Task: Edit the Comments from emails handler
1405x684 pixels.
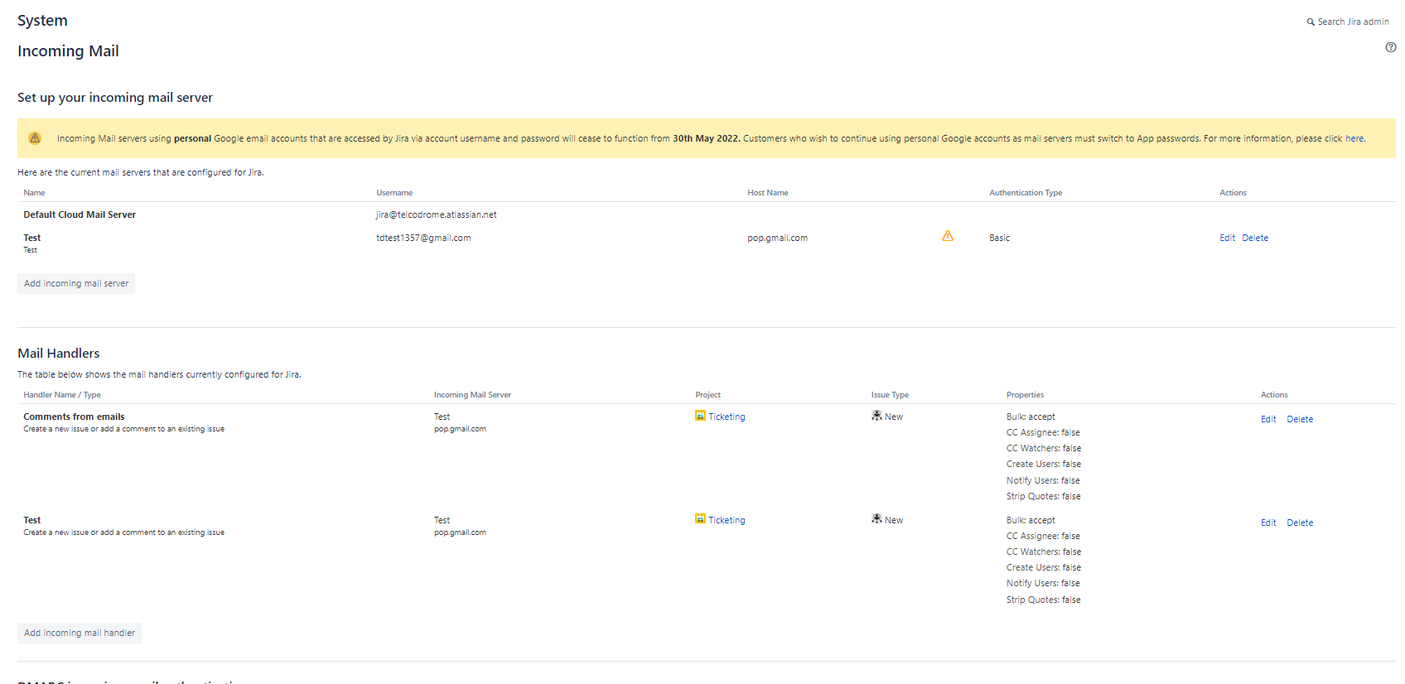Action: tap(1268, 419)
